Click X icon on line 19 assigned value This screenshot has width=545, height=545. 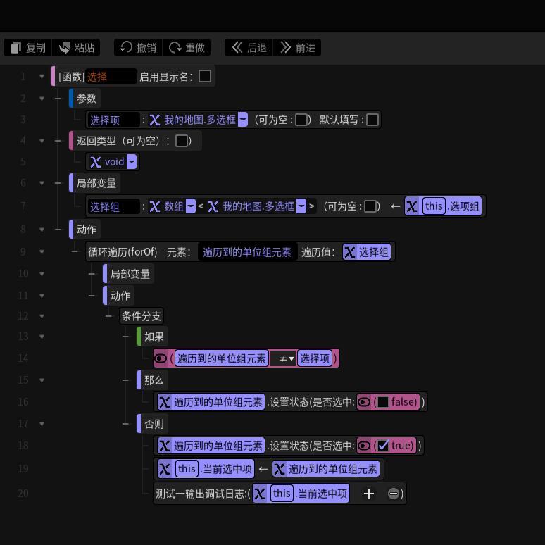[x=280, y=469]
